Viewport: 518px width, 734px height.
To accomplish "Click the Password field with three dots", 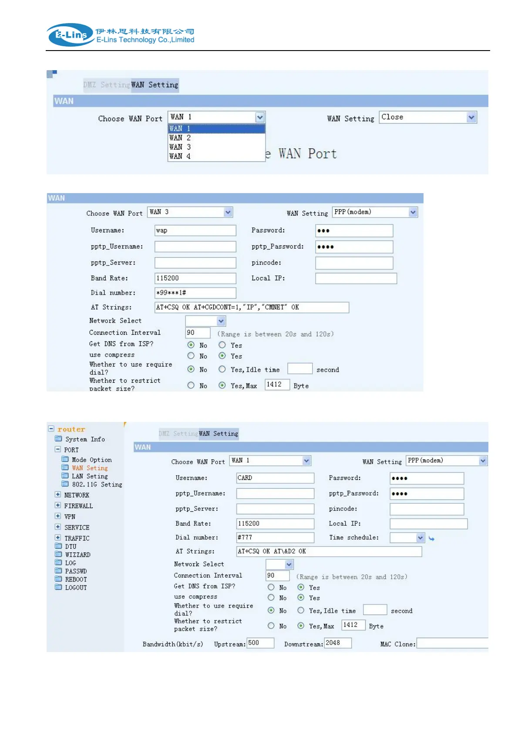I will click(x=354, y=231).
